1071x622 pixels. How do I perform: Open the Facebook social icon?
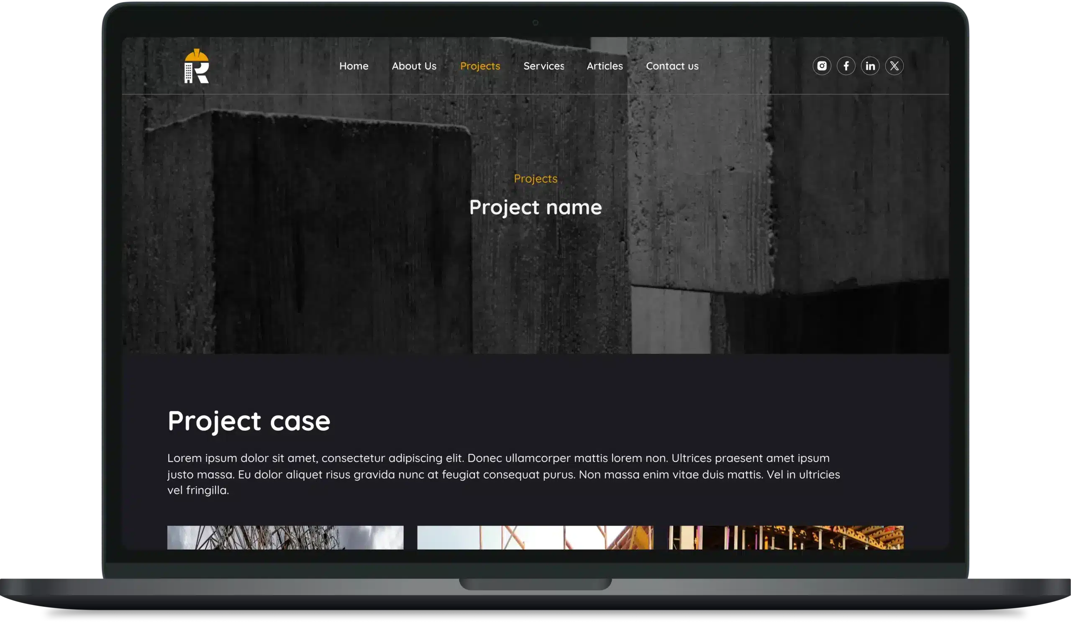846,66
